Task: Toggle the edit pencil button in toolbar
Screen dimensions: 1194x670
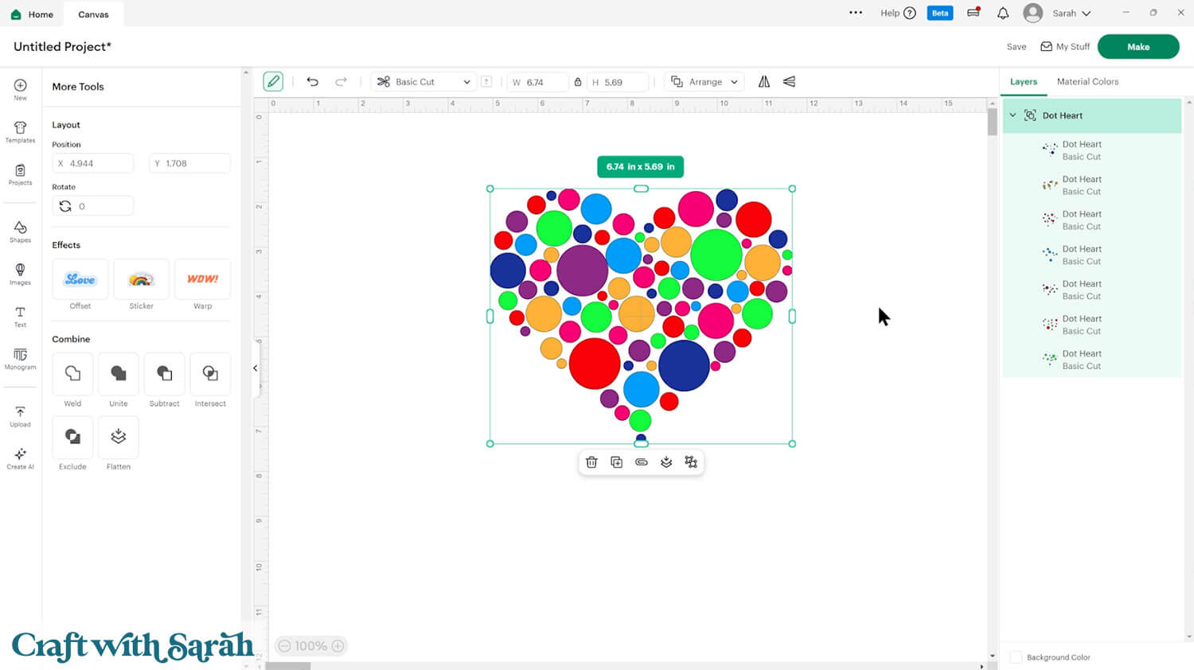Action: [x=273, y=82]
